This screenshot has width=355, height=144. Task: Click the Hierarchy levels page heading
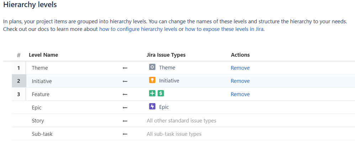[30, 5]
